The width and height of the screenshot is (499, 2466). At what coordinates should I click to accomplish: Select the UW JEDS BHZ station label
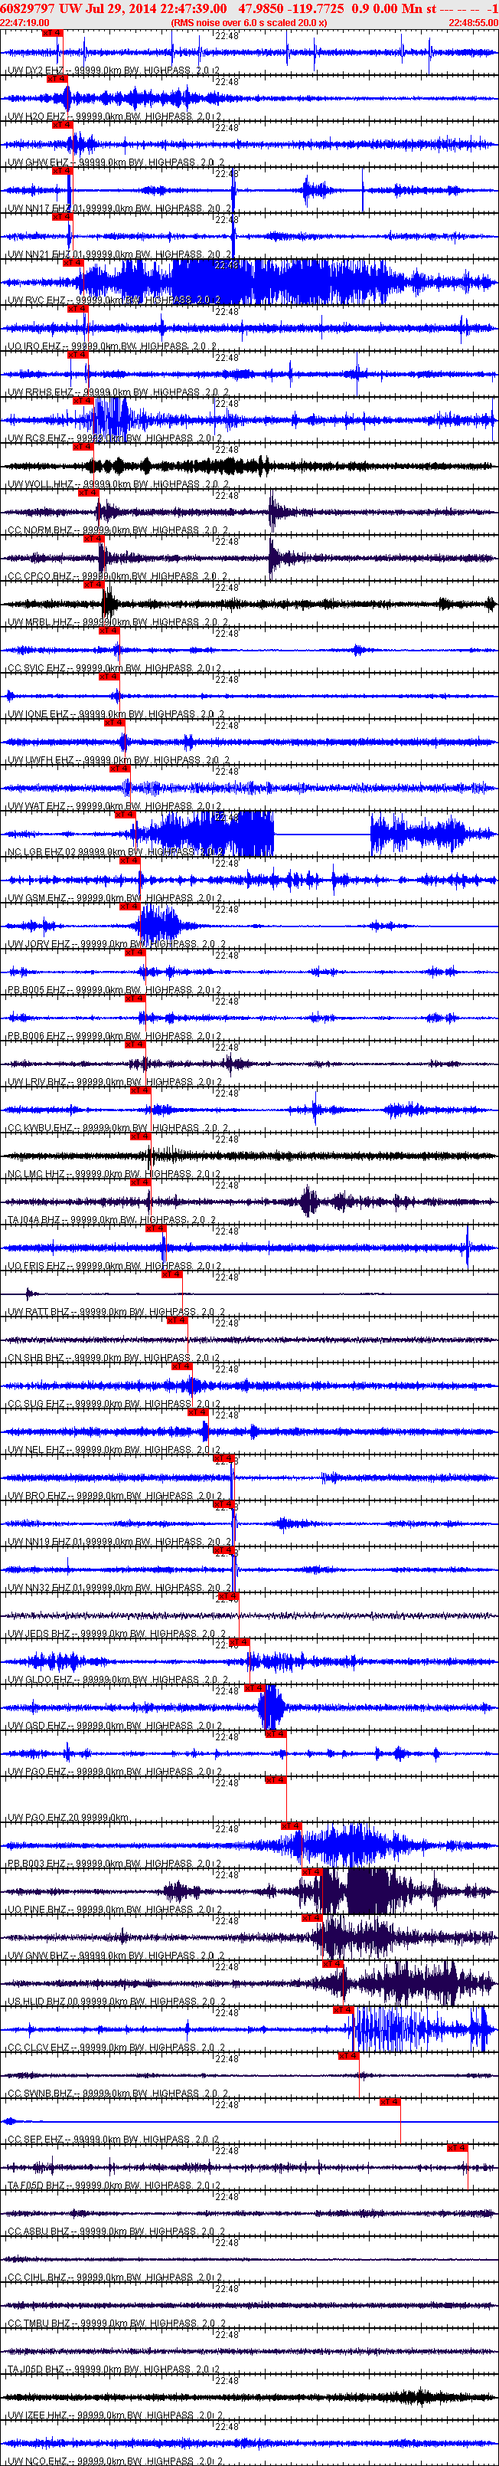116,1633
